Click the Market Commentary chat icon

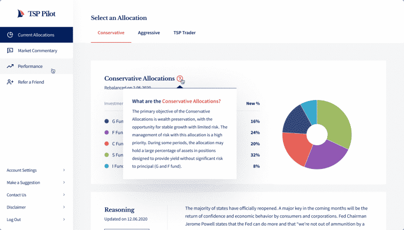(x=10, y=51)
